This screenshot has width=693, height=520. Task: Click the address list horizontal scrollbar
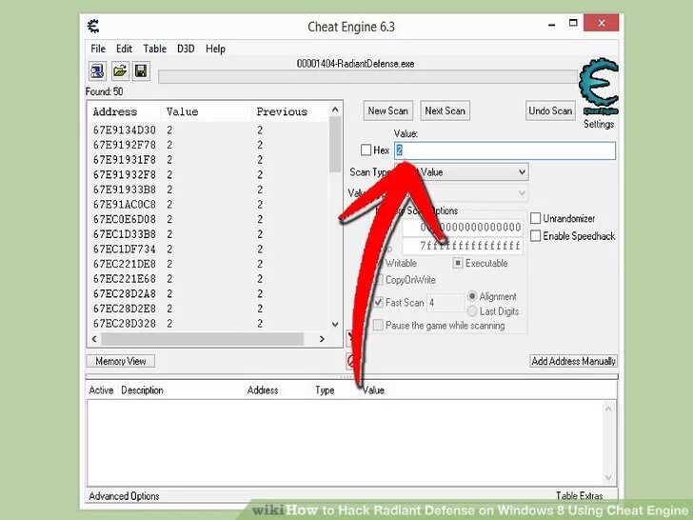tap(202, 339)
